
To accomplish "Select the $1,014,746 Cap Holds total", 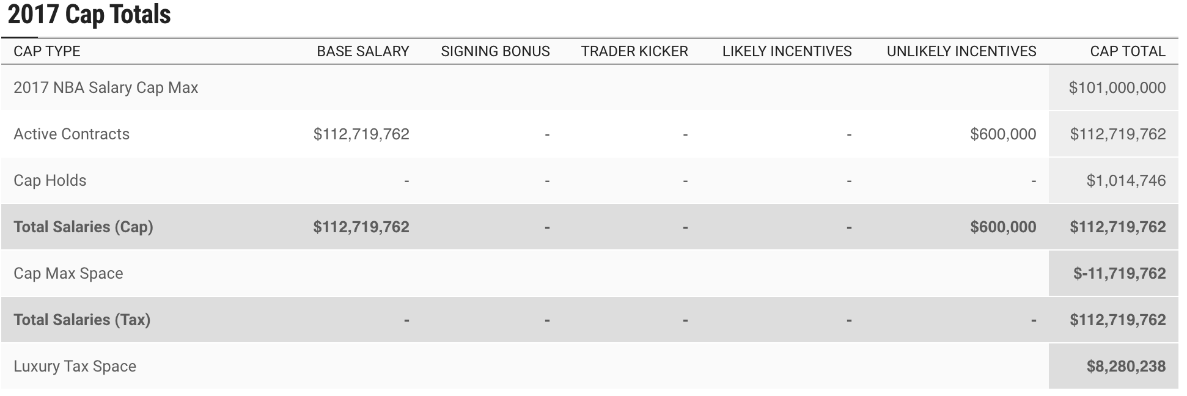I will pos(1126,180).
